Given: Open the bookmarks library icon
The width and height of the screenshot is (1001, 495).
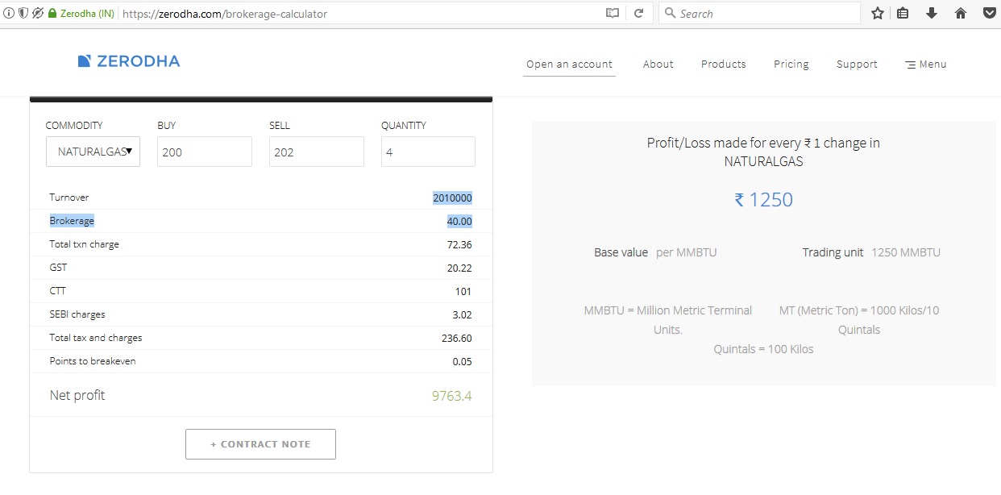Looking at the screenshot, I should [903, 13].
